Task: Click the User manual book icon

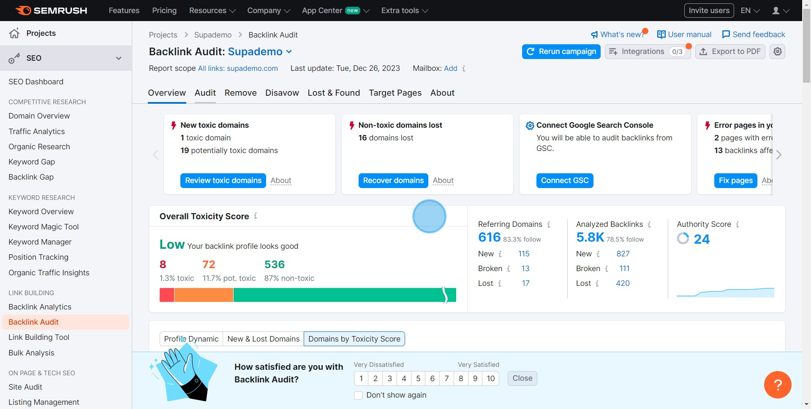Action: click(x=661, y=35)
